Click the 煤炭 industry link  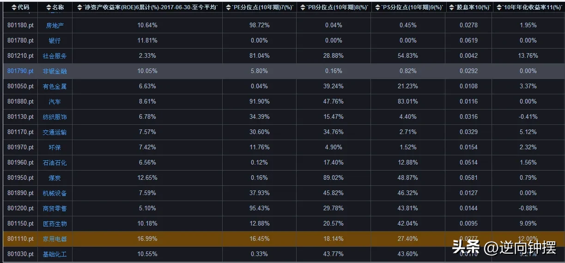(x=55, y=178)
